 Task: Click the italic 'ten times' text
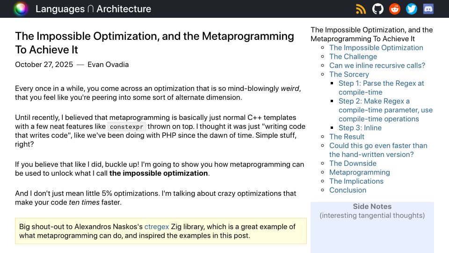[x=84, y=202]
